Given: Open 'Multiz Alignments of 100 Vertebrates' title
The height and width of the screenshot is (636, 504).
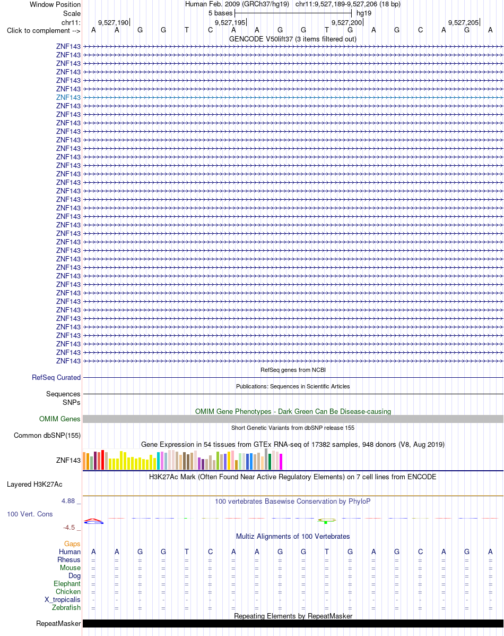Looking at the screenshot, I should tap(293, 536).
